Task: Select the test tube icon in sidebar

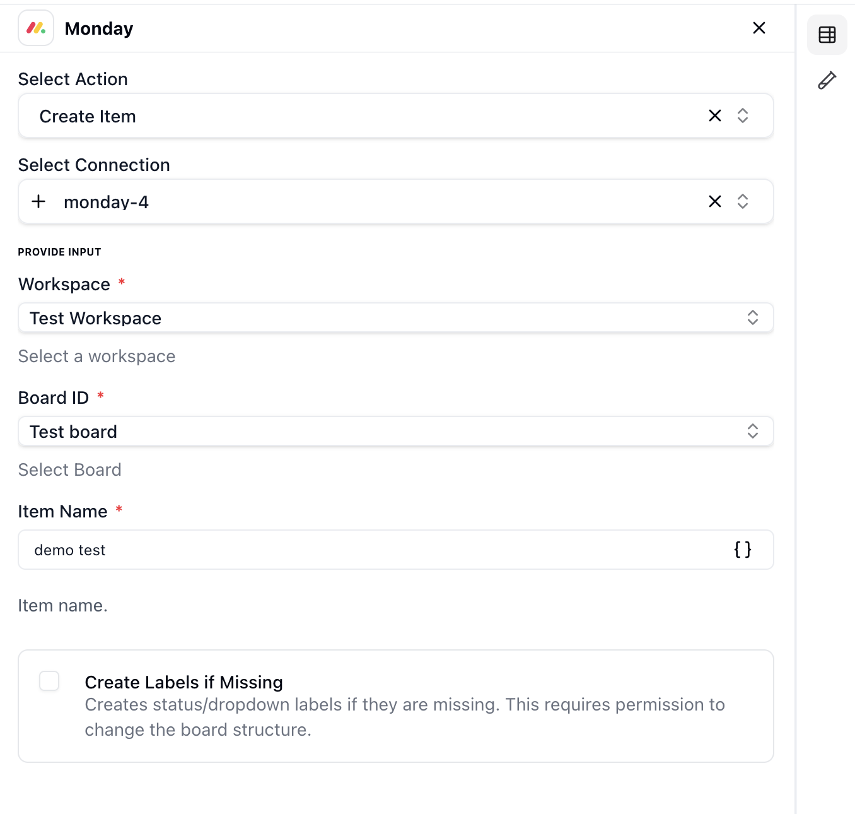Action: coord(827,80)
